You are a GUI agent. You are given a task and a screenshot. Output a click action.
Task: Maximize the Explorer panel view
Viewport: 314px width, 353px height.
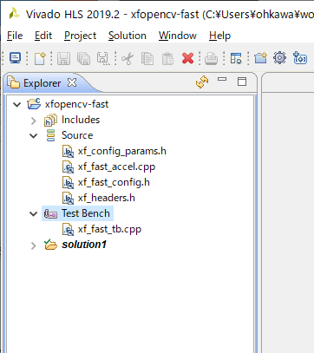coord(242,82)
